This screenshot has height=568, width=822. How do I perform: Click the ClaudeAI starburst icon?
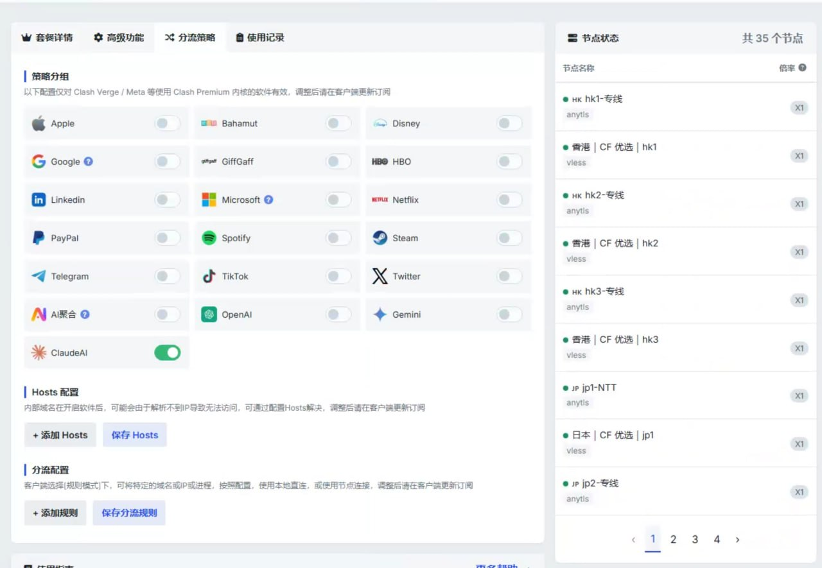coord(39,352)
